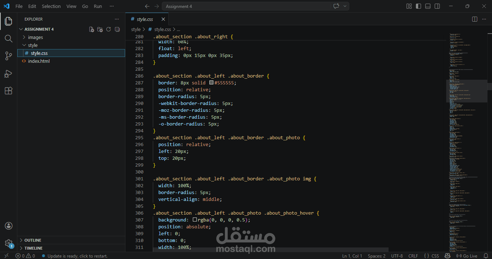Image resolution: width=492 pixels, height=259 pixels.
Task: Go to line via Ln 1, Col 1
Action: pos(352,256)
